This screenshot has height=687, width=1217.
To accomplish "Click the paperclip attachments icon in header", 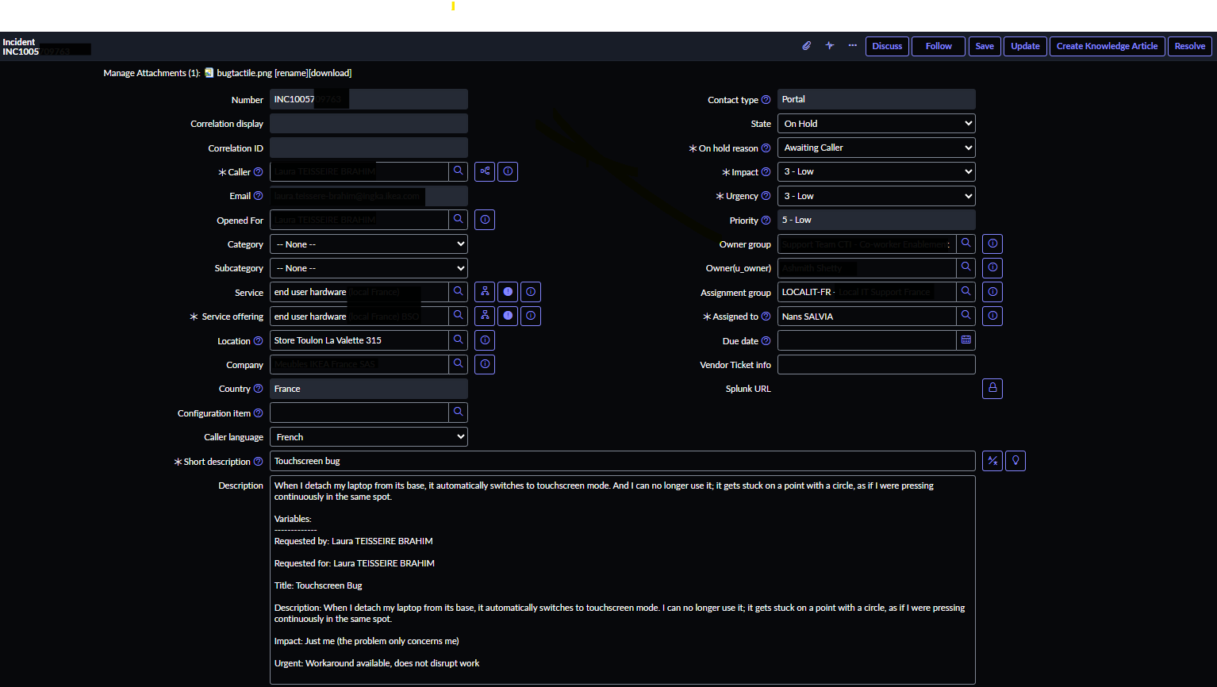I will 807,46.
